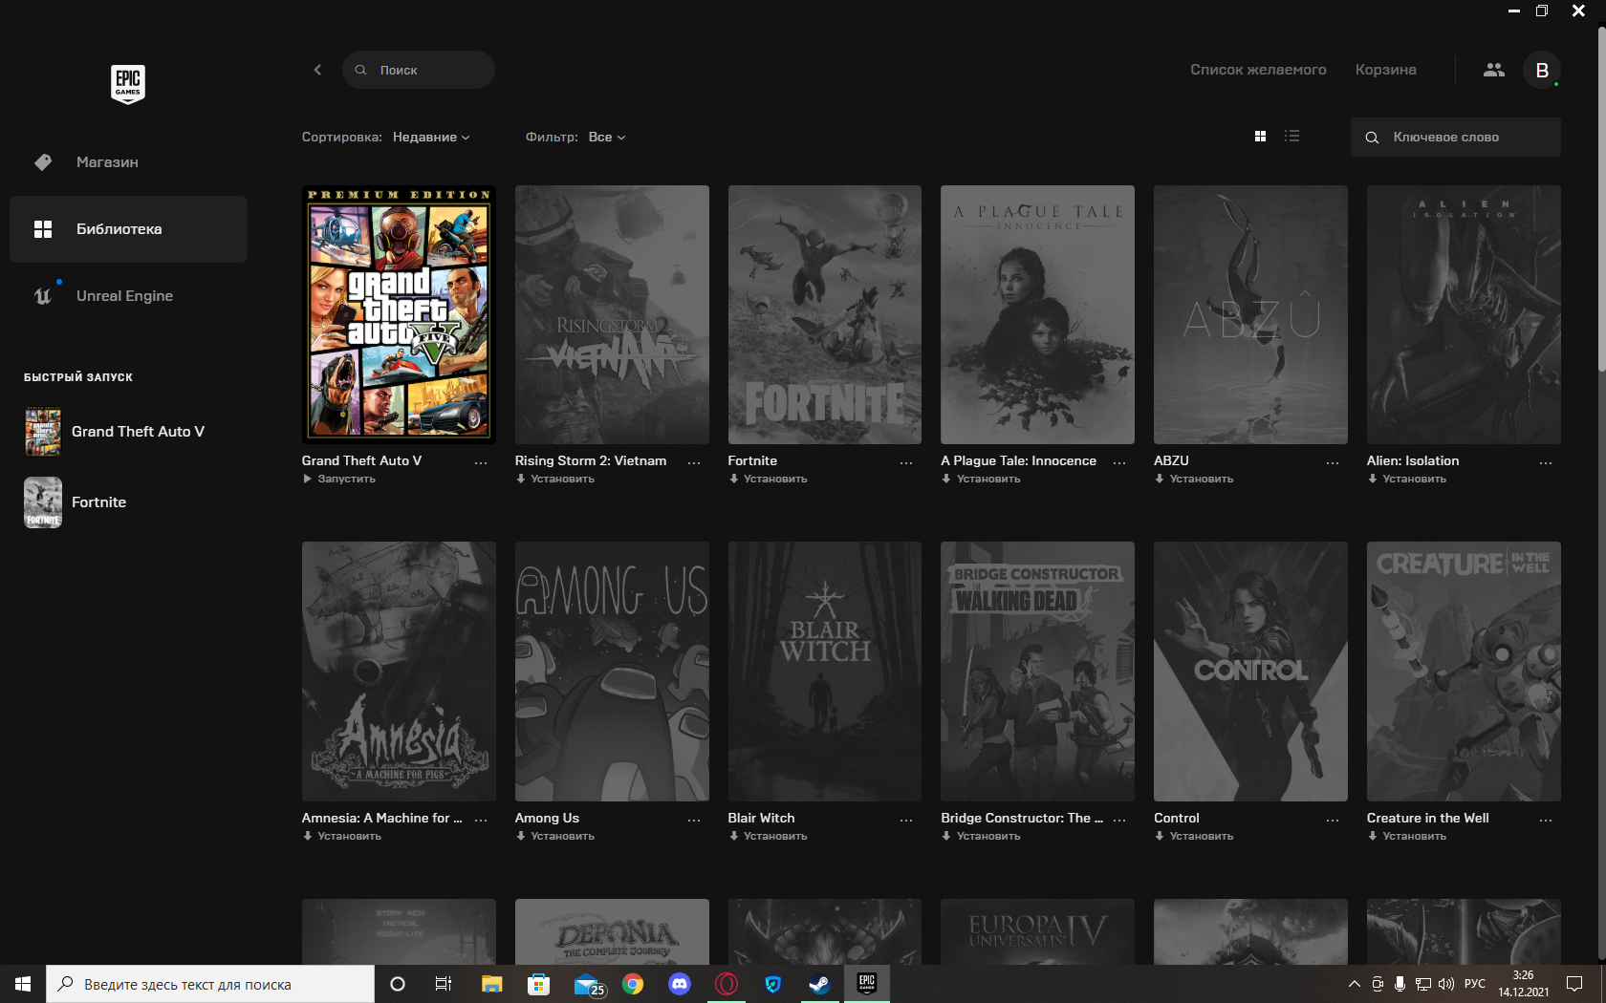Image resolution: width=1606 pixels, height=1003 pixels.
Task: Open three-dots menu for A Plague Tale
Action: (1119, 462)
